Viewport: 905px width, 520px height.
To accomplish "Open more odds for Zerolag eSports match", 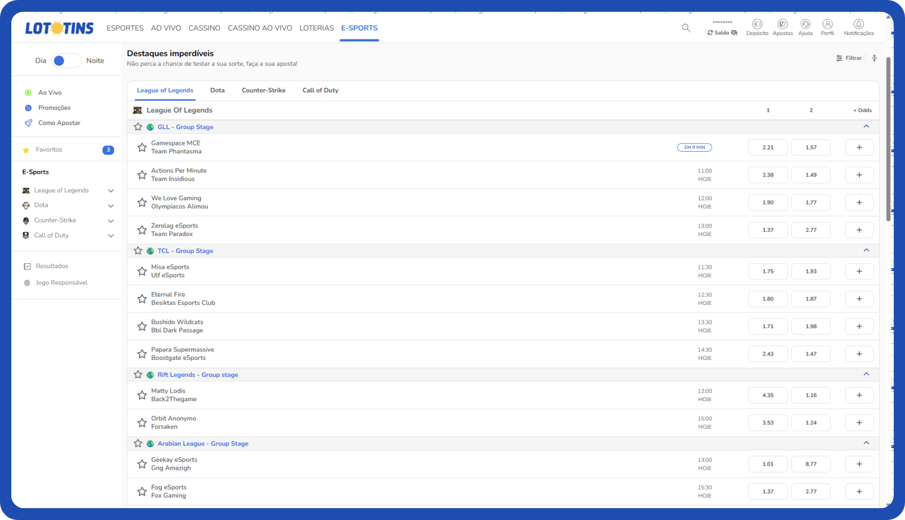I will click(859, 230).
